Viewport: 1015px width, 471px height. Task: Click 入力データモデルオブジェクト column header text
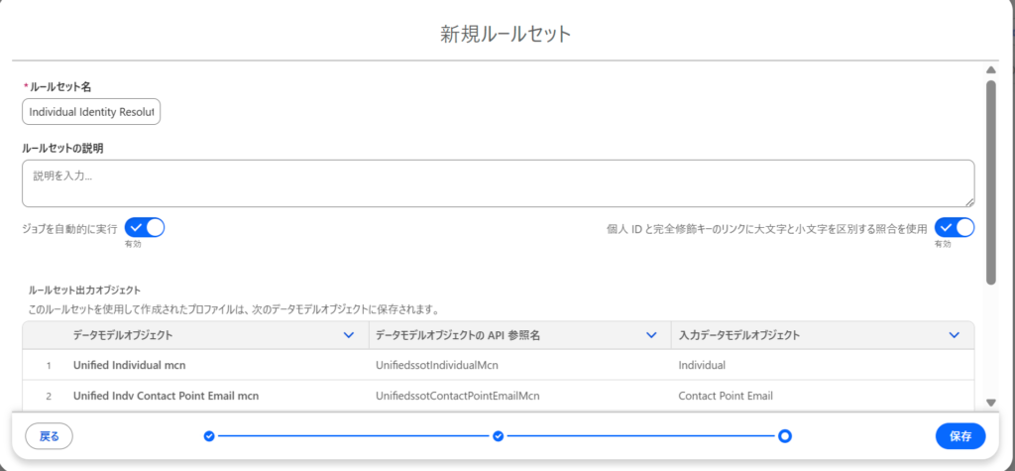[x=738, y=335]
